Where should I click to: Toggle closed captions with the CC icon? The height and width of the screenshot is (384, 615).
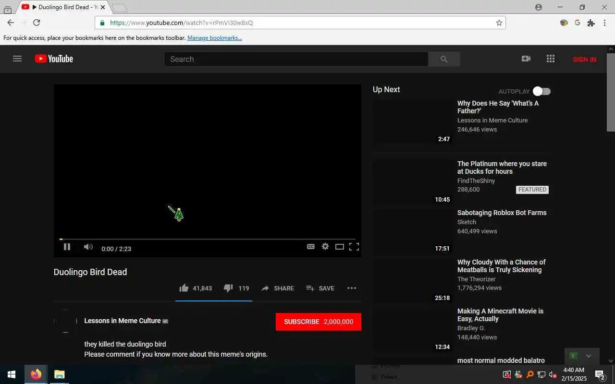point(311,247)
